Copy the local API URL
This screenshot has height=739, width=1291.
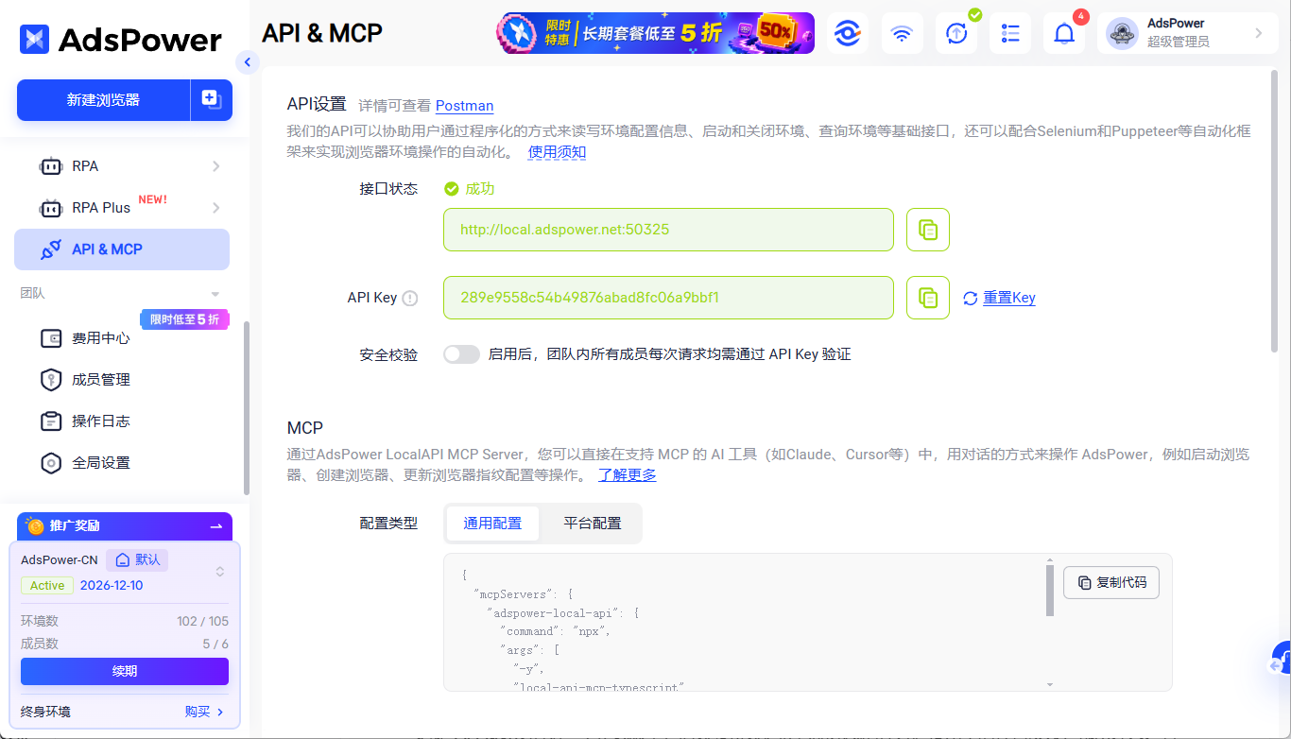(928, 230)
